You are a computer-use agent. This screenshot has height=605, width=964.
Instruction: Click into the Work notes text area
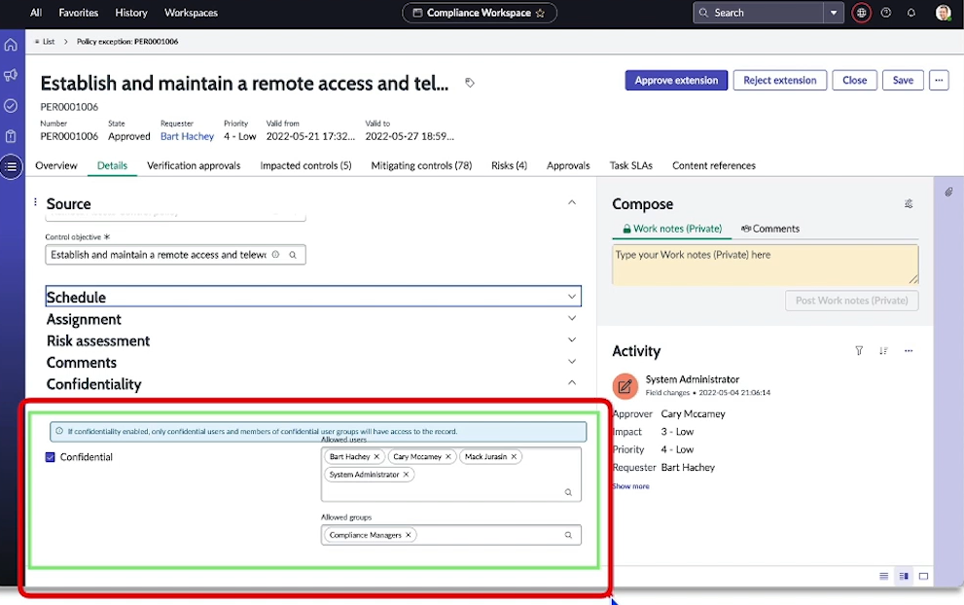click(x=765, y=264)
